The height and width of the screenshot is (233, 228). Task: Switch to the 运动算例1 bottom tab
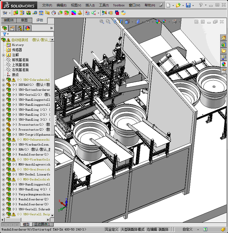pyautogui.click(x=42, y=224)
